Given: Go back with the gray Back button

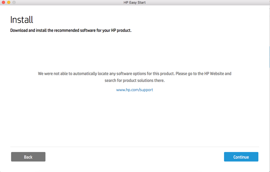Looking at the screenshot, I should coord(28,157).
